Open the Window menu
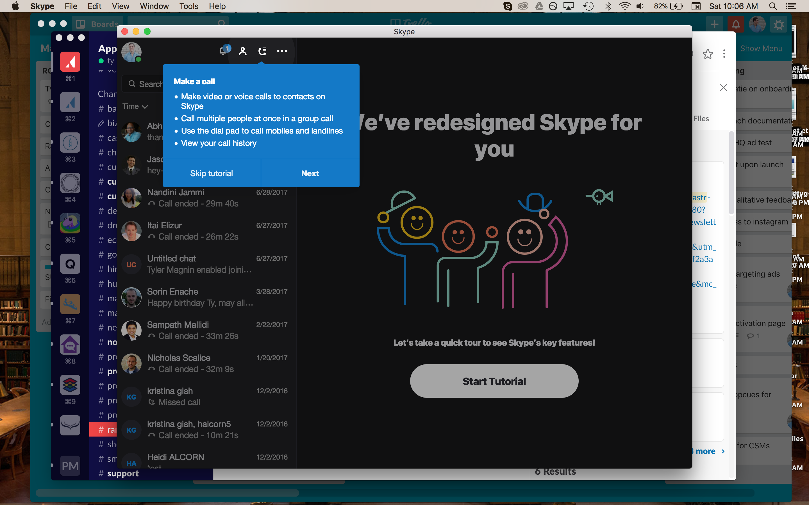809x505 pixels. 154,6
